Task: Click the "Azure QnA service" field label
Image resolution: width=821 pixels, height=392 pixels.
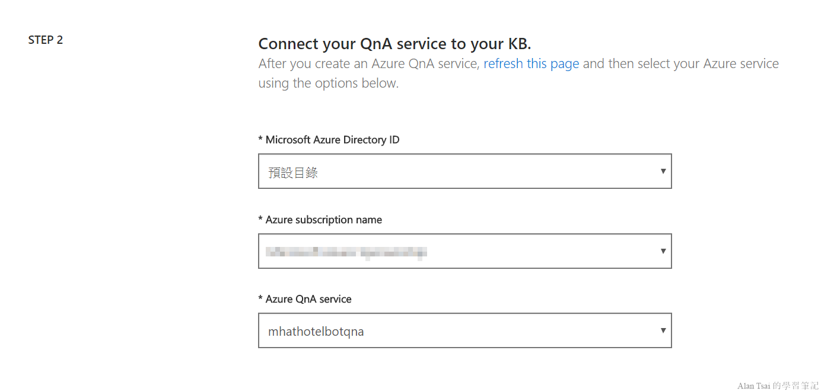Action: click(x=308, y=299)
